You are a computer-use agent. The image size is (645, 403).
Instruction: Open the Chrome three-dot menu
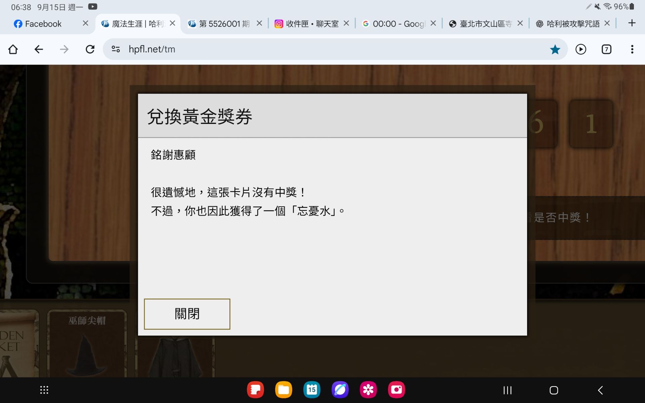point(632,49)
